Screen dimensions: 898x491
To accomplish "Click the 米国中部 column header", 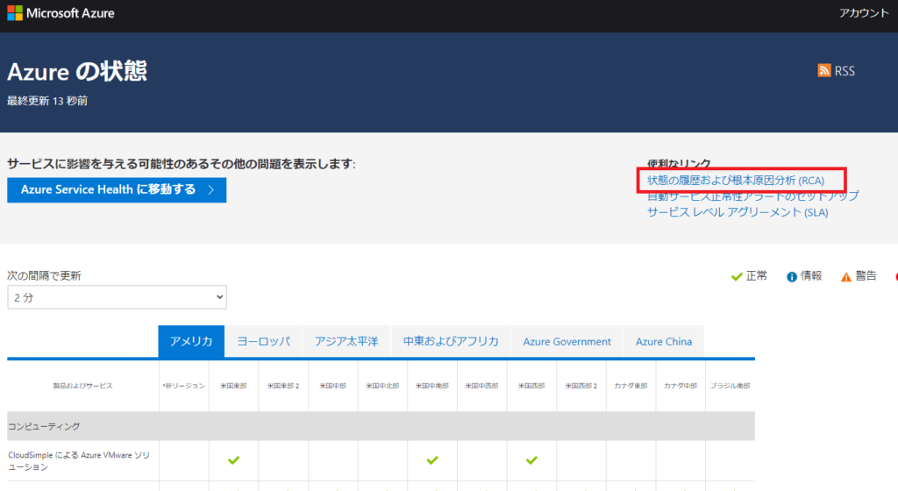I will coord(332,386).
